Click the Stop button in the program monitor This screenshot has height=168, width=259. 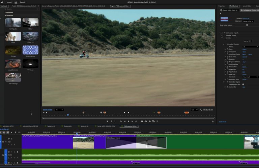128,121
